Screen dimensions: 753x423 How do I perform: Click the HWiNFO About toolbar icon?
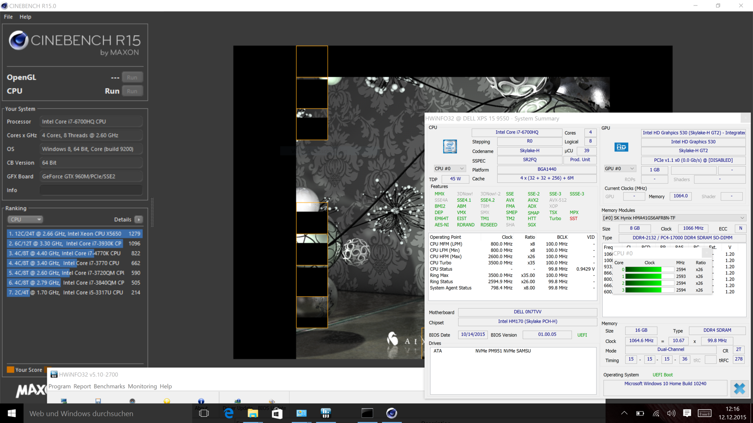(x=201, y=401)
